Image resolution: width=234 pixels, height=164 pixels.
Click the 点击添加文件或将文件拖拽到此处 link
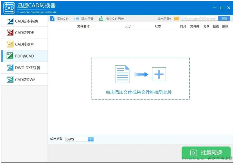(139, 92)
